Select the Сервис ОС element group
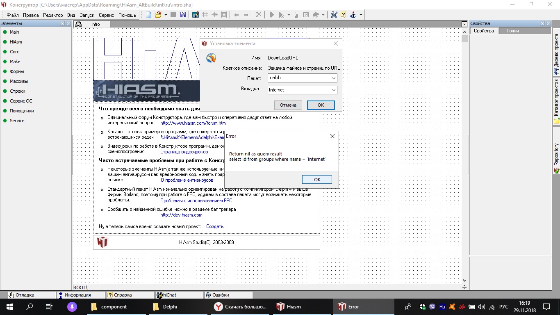 coord(21,101)
